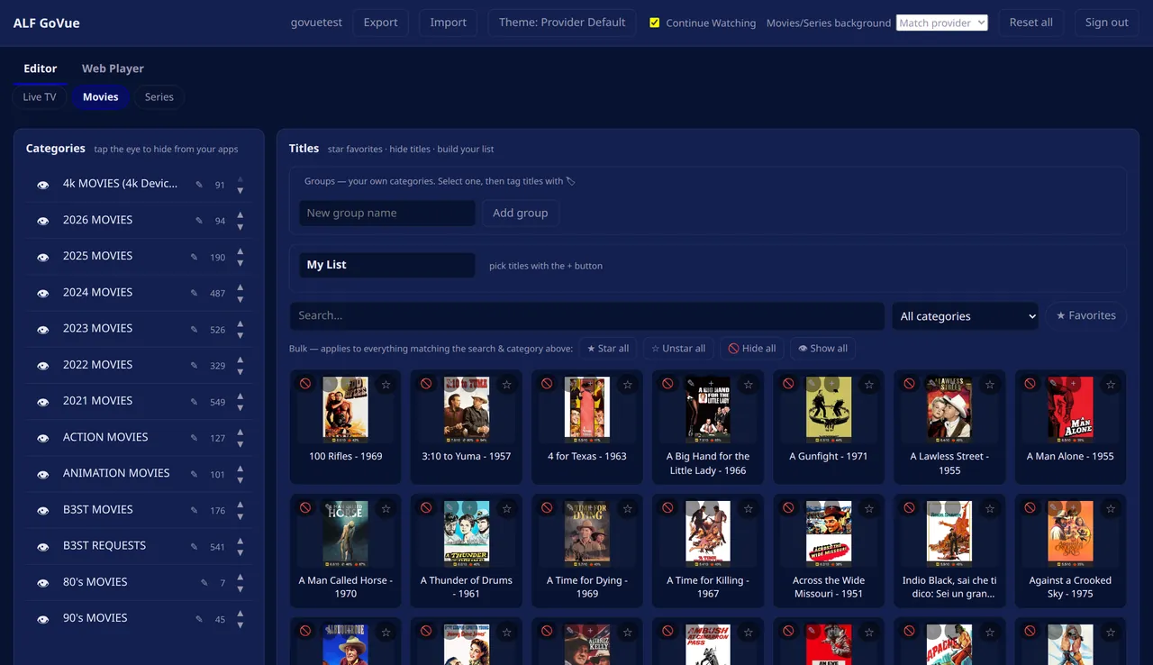Move 90's MOVIES category down

(241, 624)
